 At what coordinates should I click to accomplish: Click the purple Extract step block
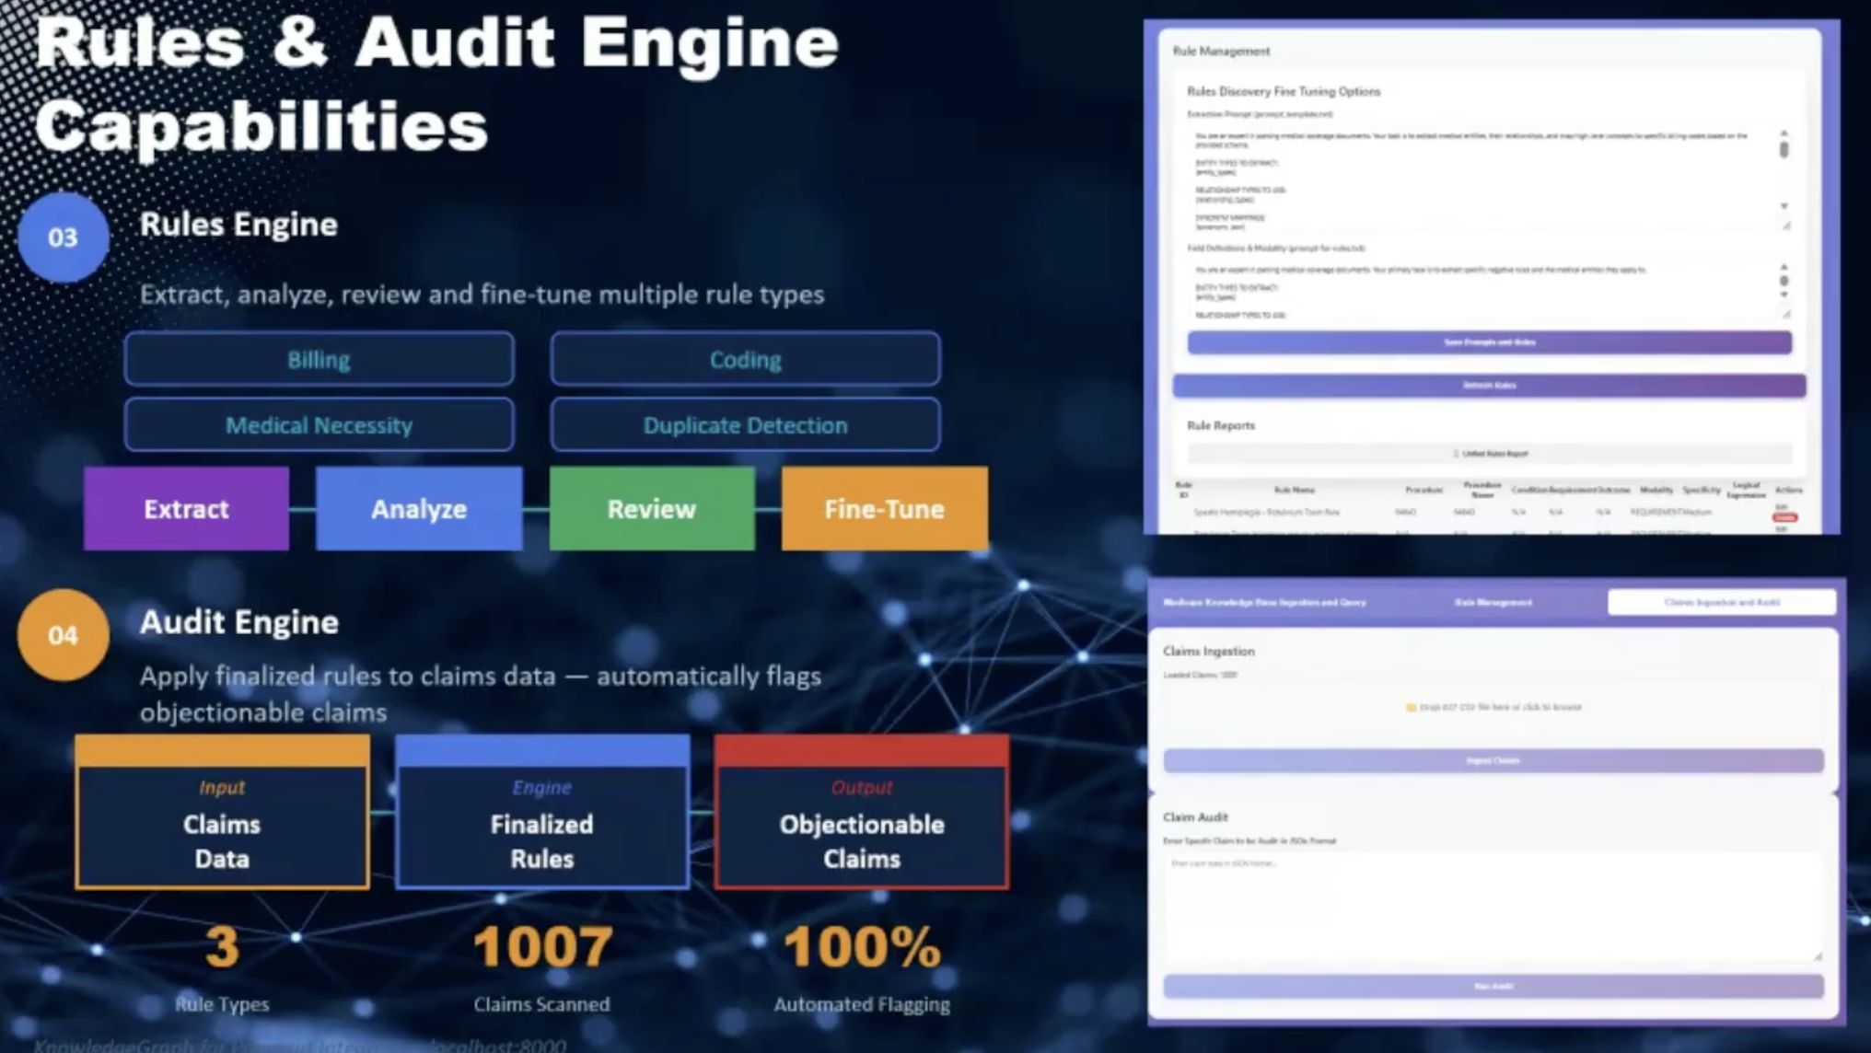[186, 508]
